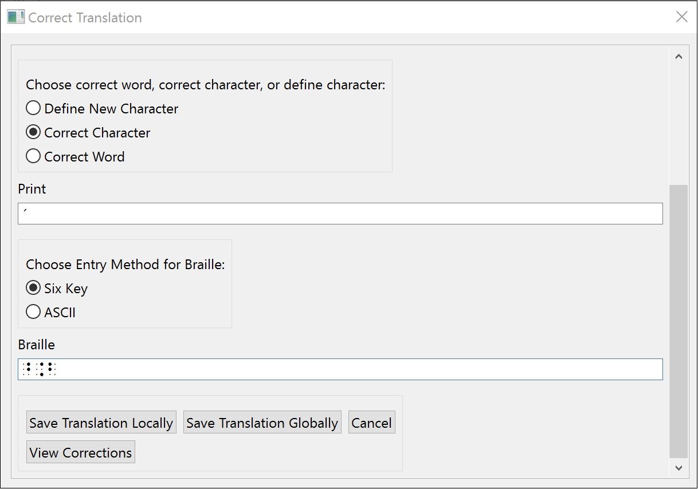Viewport: 698px width, 489px height.
Task: Click Save Translation Locally button
Action: coord(101,423)
